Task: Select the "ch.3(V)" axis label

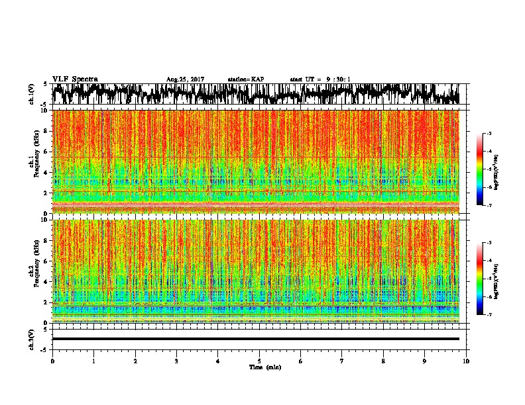Action: coord(32,339)
